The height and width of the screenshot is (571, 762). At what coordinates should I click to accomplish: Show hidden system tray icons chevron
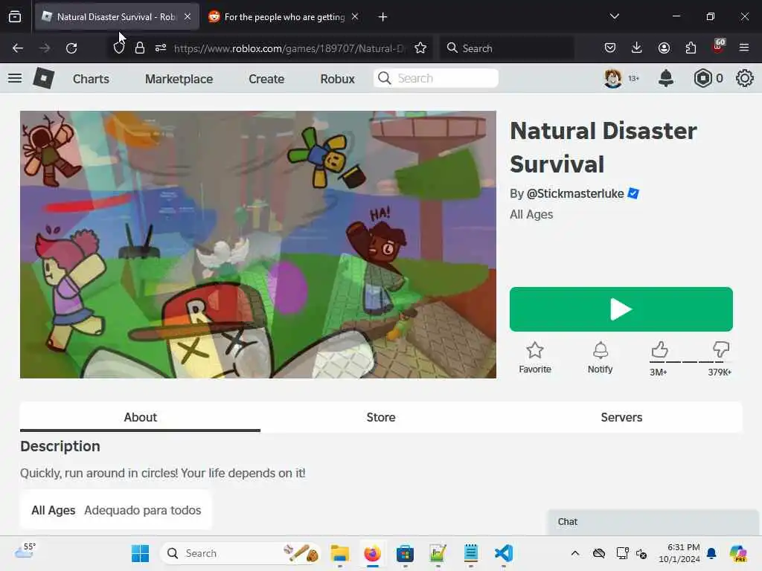coord(575,553)
